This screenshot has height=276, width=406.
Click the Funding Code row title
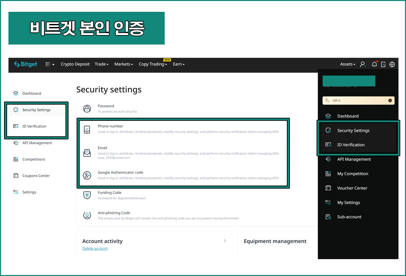(x=109, y=193)
